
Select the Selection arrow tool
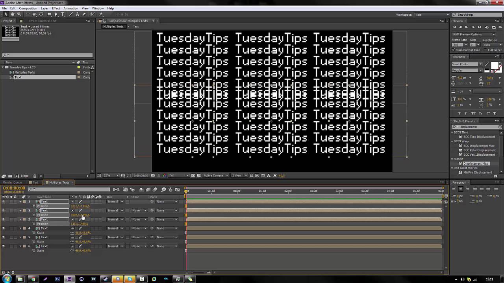6,14
